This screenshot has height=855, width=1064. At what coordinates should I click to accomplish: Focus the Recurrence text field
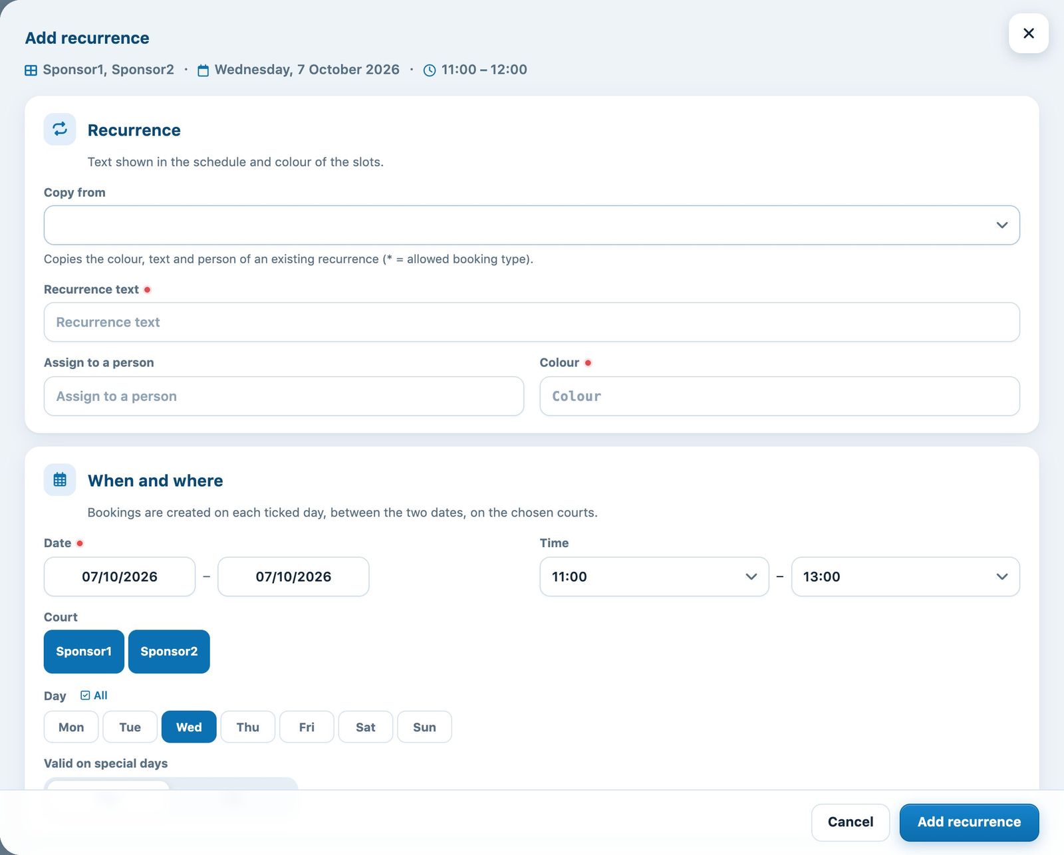click(531, 322)
